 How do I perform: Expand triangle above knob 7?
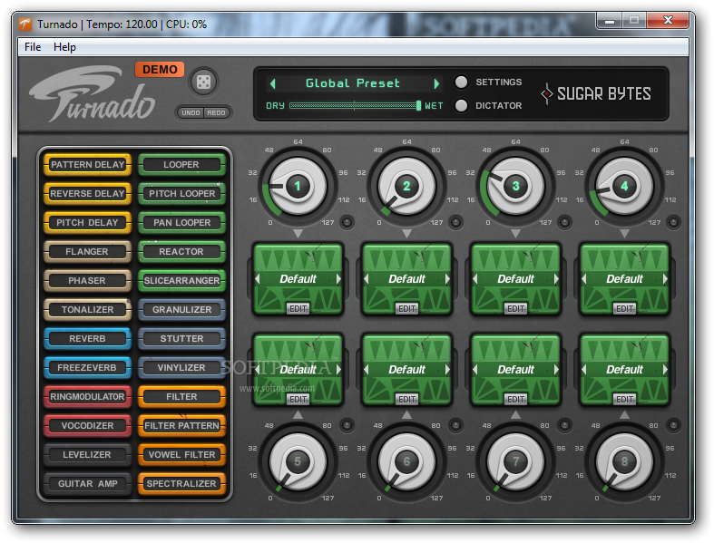pyautogui.click(x=515, y=414)
